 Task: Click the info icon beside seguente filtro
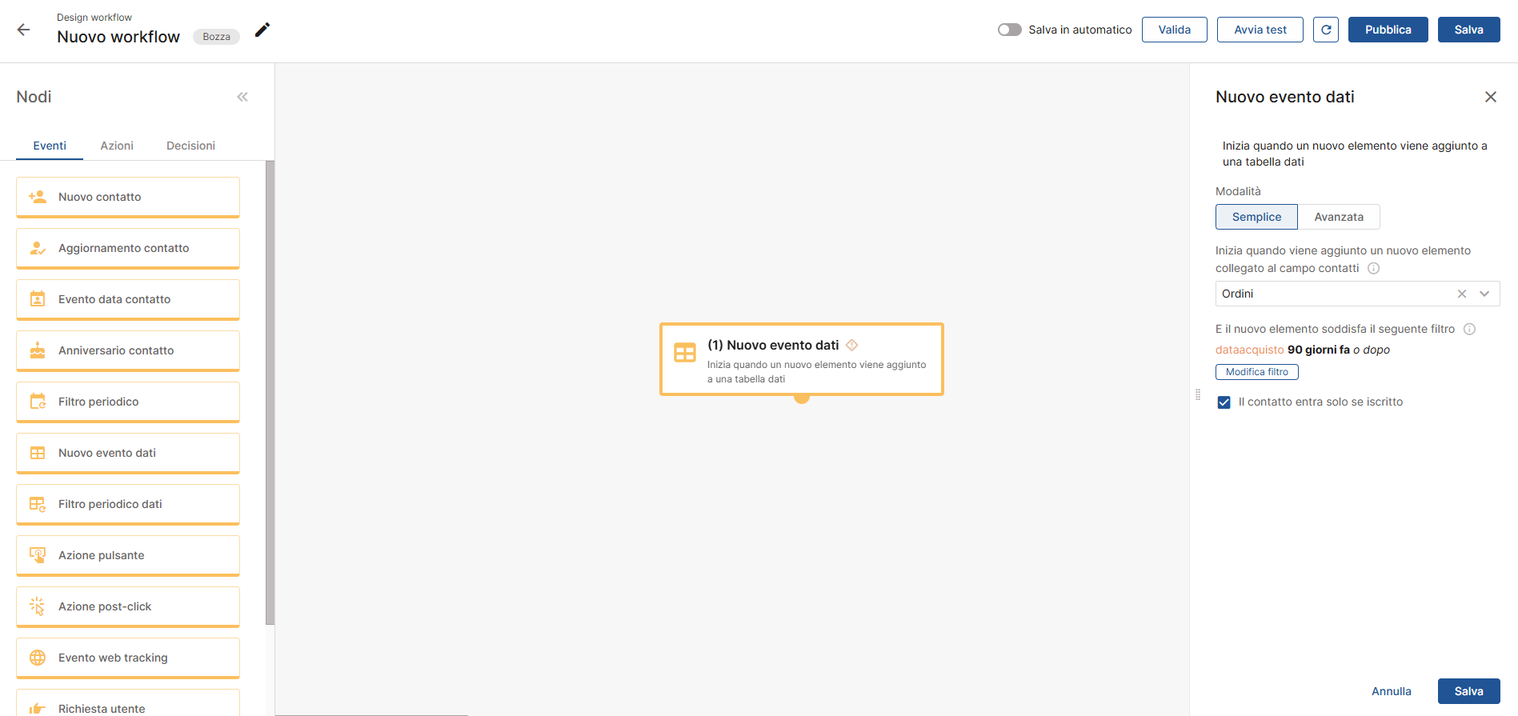(1469, 329)
